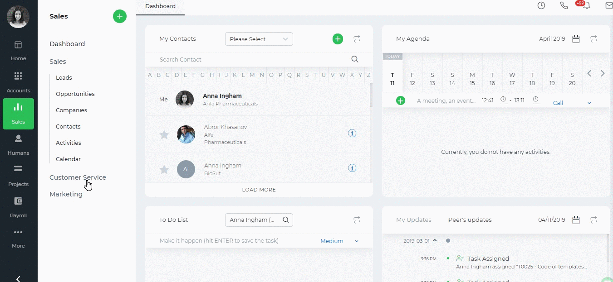The width and height of the screenshot is (613, 282).
Task: Go to Opportunities page
Action: 75,94
